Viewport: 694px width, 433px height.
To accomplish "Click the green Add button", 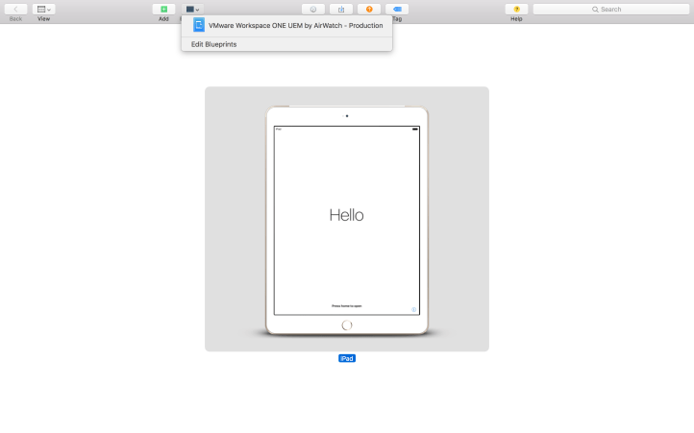I will coord(163,10).
